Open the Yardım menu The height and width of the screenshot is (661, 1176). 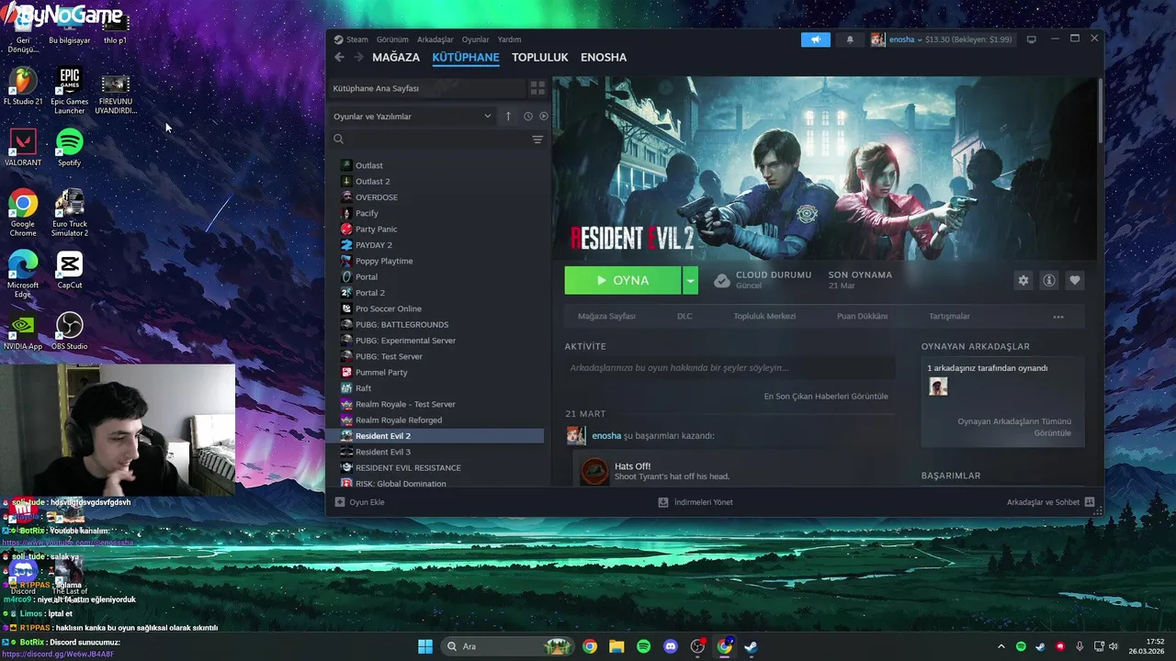tap(509, 39)
